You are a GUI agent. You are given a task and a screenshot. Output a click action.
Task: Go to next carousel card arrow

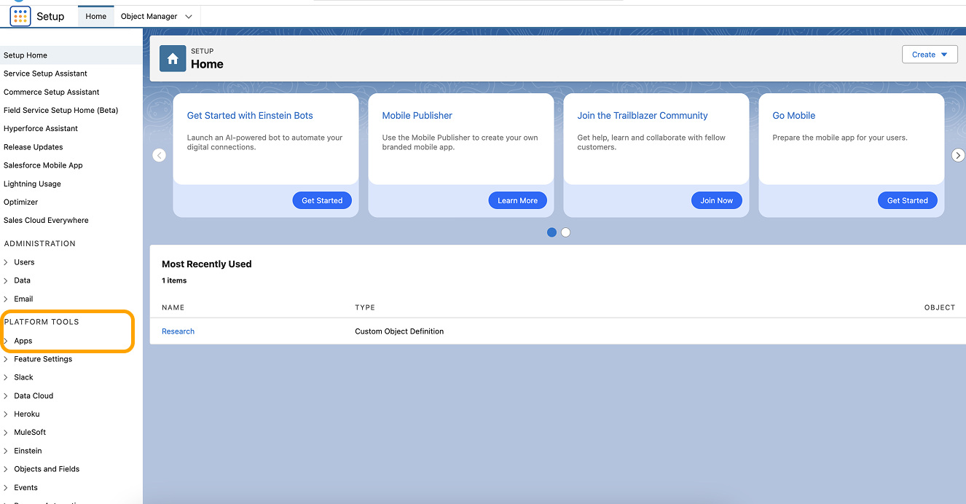click(958, 155)
